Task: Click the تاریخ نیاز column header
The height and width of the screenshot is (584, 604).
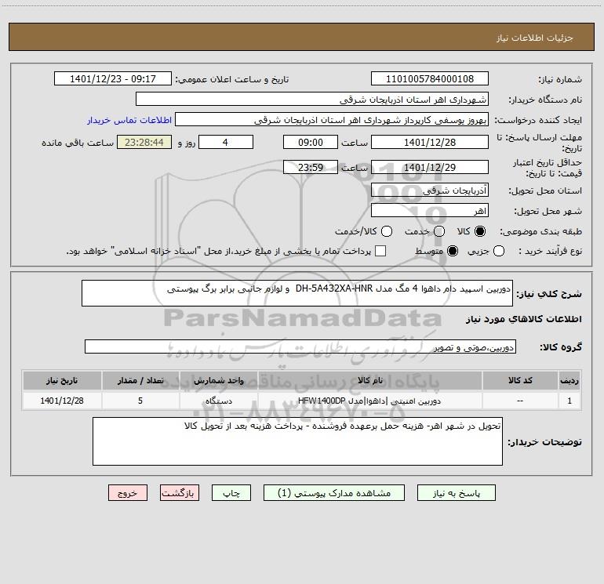Action: 62,380
